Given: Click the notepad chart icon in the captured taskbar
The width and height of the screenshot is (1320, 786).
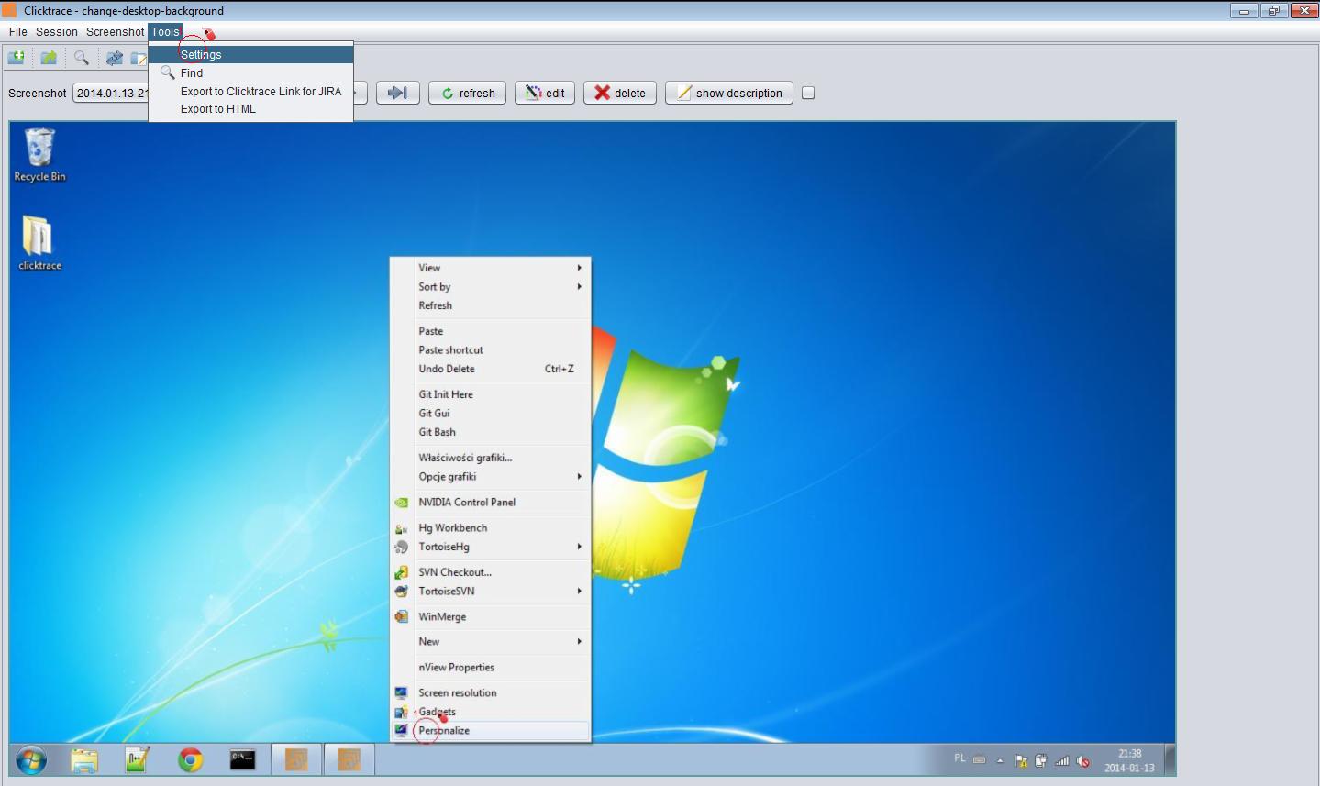Looking at the screenshot, I should coord(137,760).
